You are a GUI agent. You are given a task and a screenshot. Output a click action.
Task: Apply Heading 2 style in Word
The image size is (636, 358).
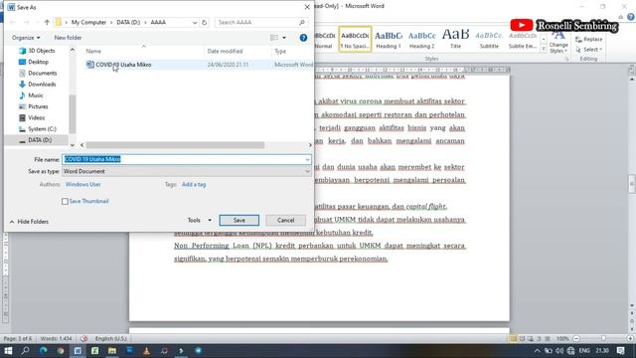click(421, 40)
